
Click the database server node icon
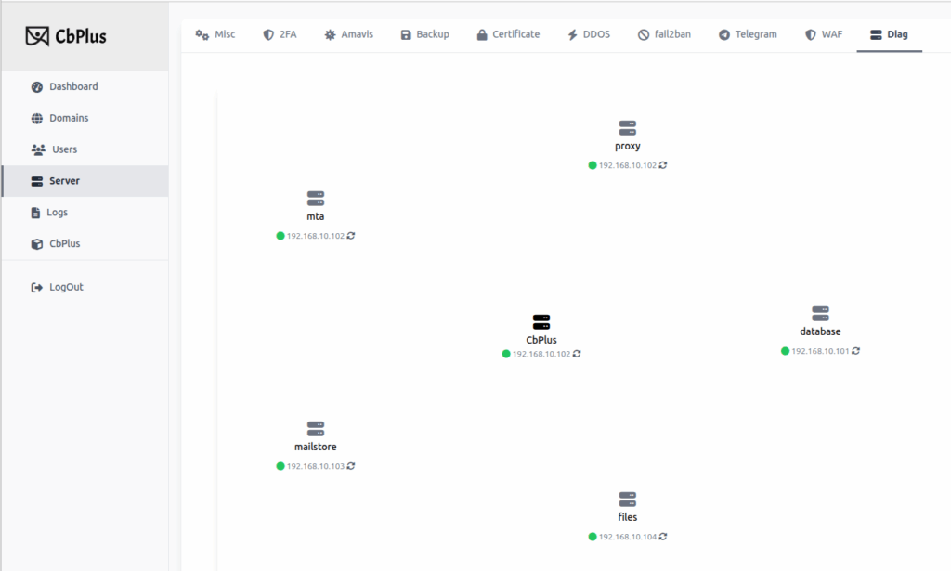click(820, 314)
